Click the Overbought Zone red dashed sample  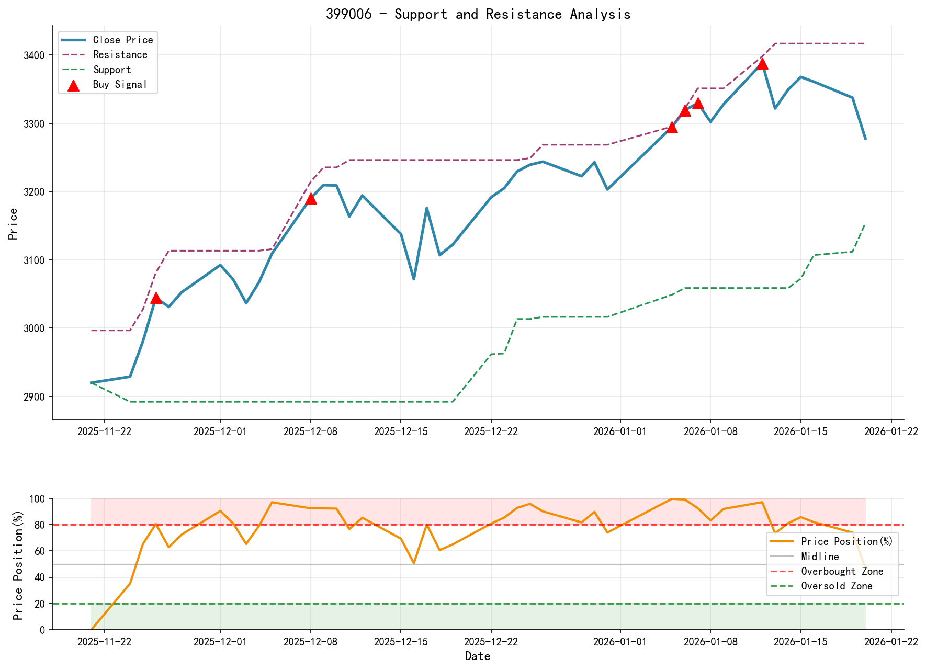pyautogui.click(x=782, y=571)
